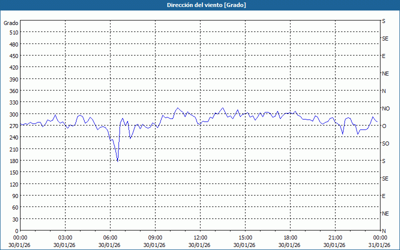Click the "Grado" y-axis unit label
This screenshot has height=250, width=400.
click(x=11, y=23)
